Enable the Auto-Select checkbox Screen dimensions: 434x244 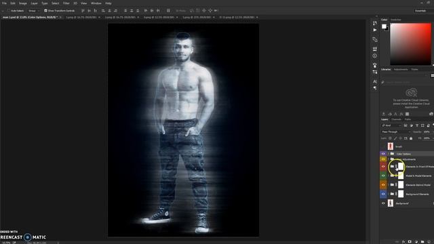click(9, 11)
